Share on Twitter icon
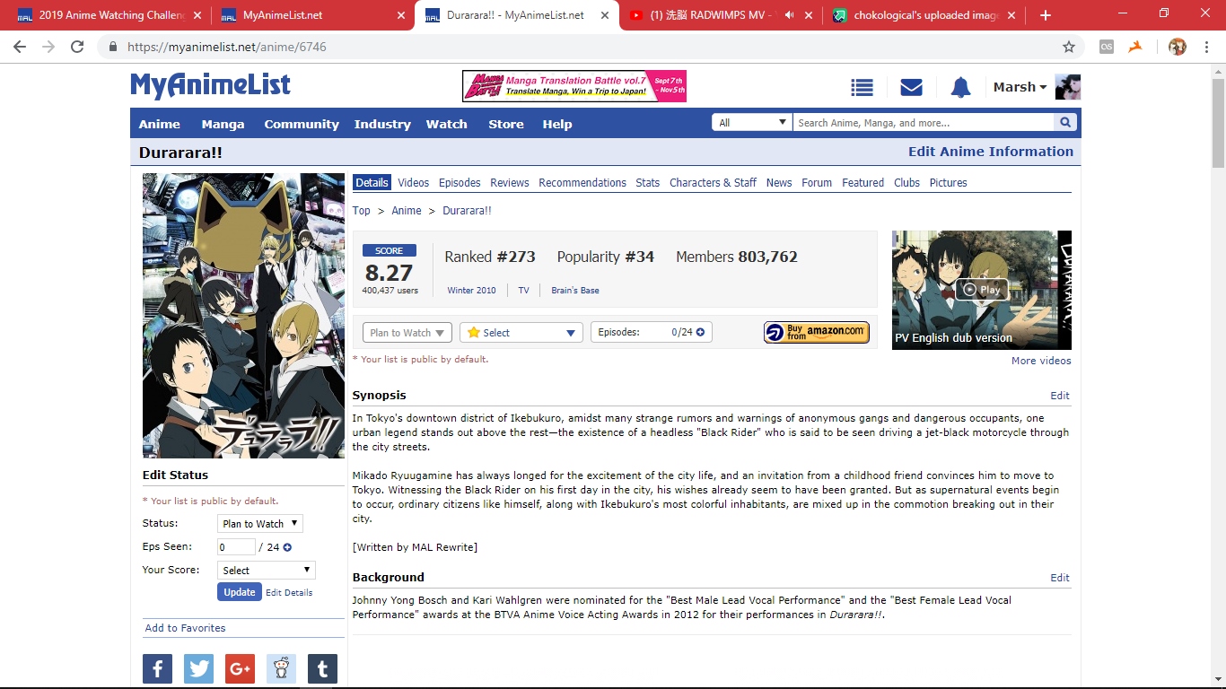Screen dimensions: 1226x689 [x=198, y=668]
